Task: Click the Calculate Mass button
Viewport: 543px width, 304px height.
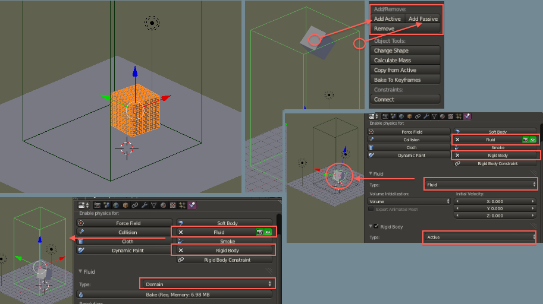Action: click(405, 60)
